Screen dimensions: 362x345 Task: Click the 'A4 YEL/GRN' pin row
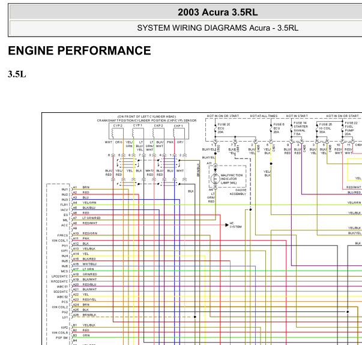(x=85, y=203)
